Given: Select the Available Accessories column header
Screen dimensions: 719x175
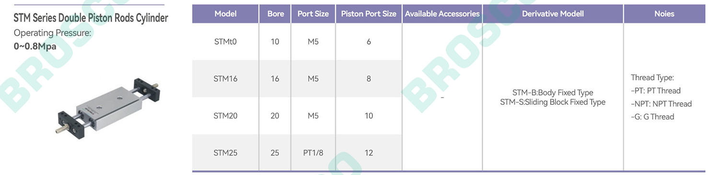Looking at the screenshot, I should point(442,14).
